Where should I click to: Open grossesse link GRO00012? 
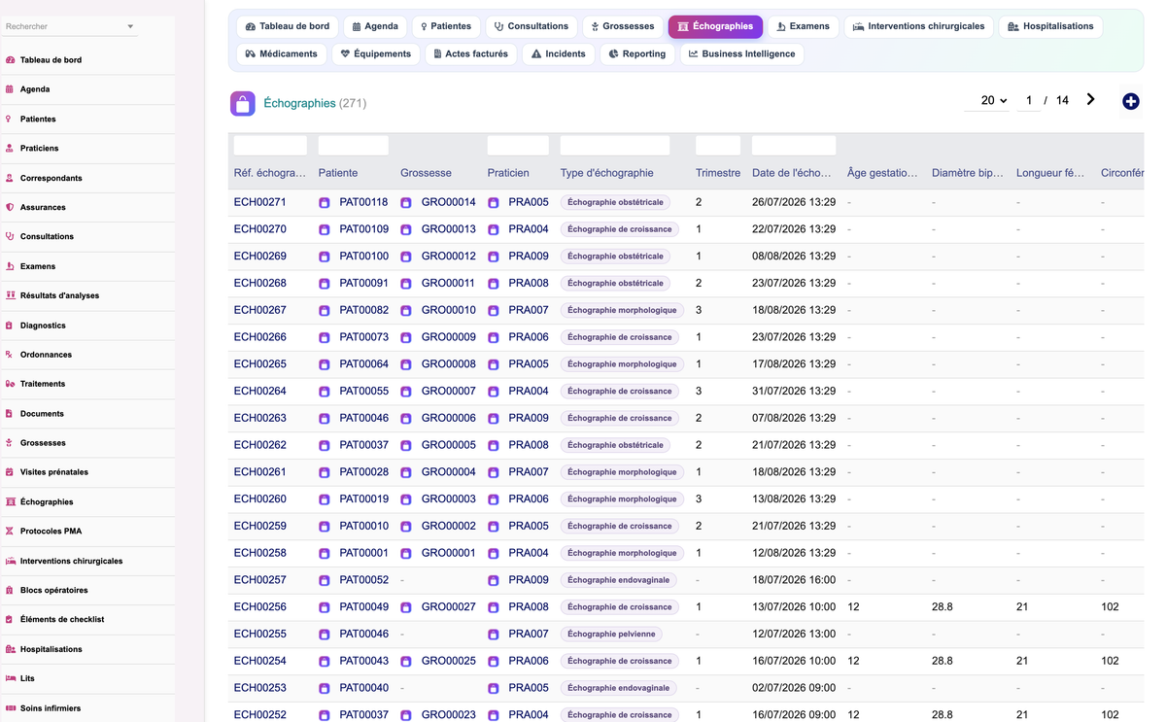449,257
